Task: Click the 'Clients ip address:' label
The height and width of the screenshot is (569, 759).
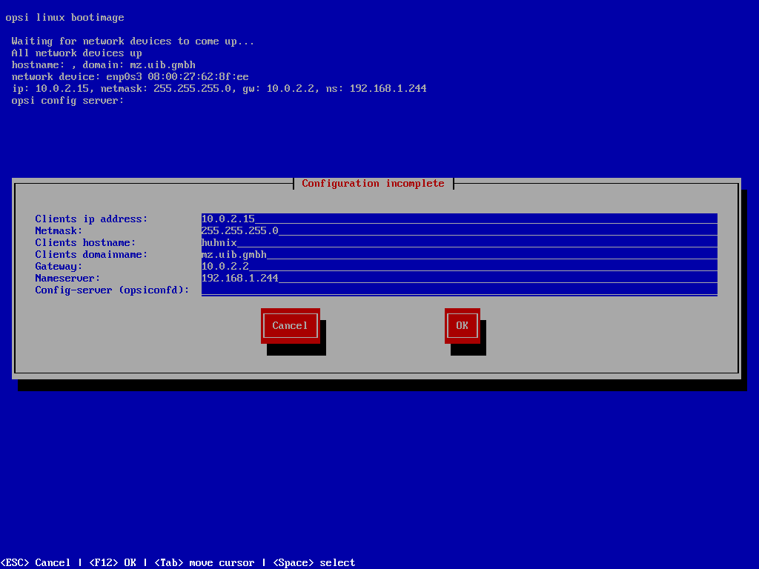Action: pos(91,219)
